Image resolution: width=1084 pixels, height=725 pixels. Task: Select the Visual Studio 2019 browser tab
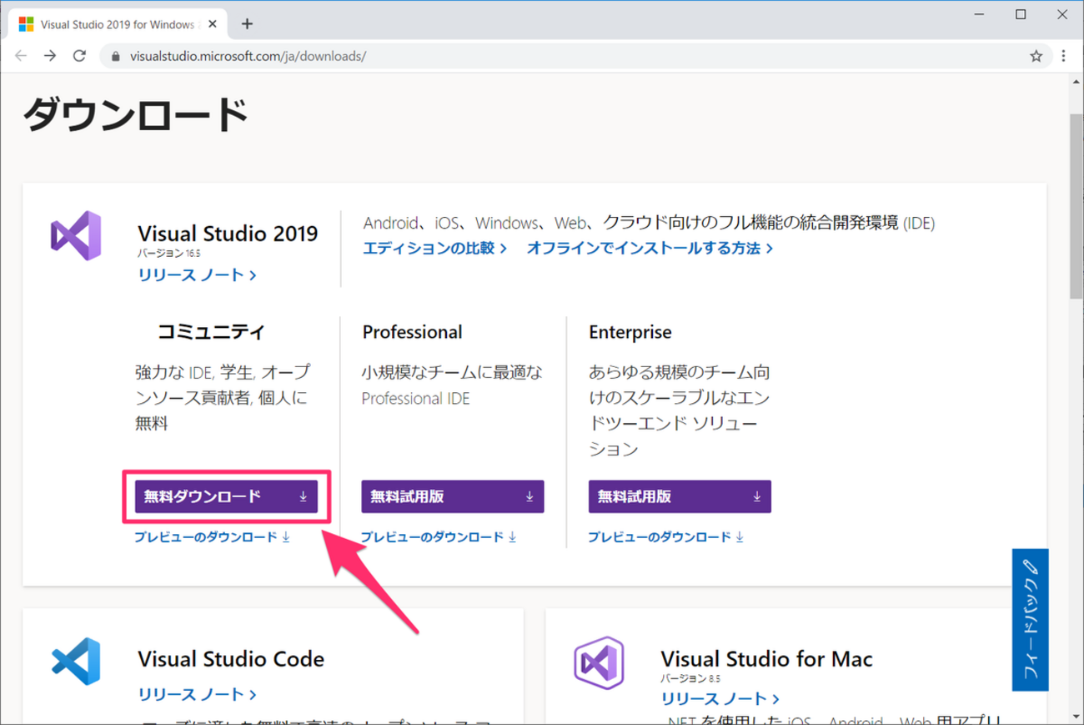tap(117, 23)
